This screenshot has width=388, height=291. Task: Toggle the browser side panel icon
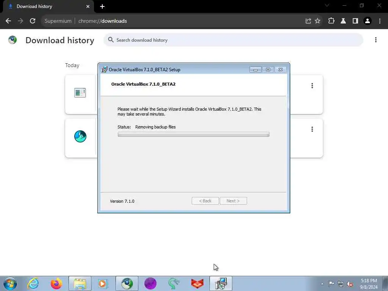click(355, 21)
